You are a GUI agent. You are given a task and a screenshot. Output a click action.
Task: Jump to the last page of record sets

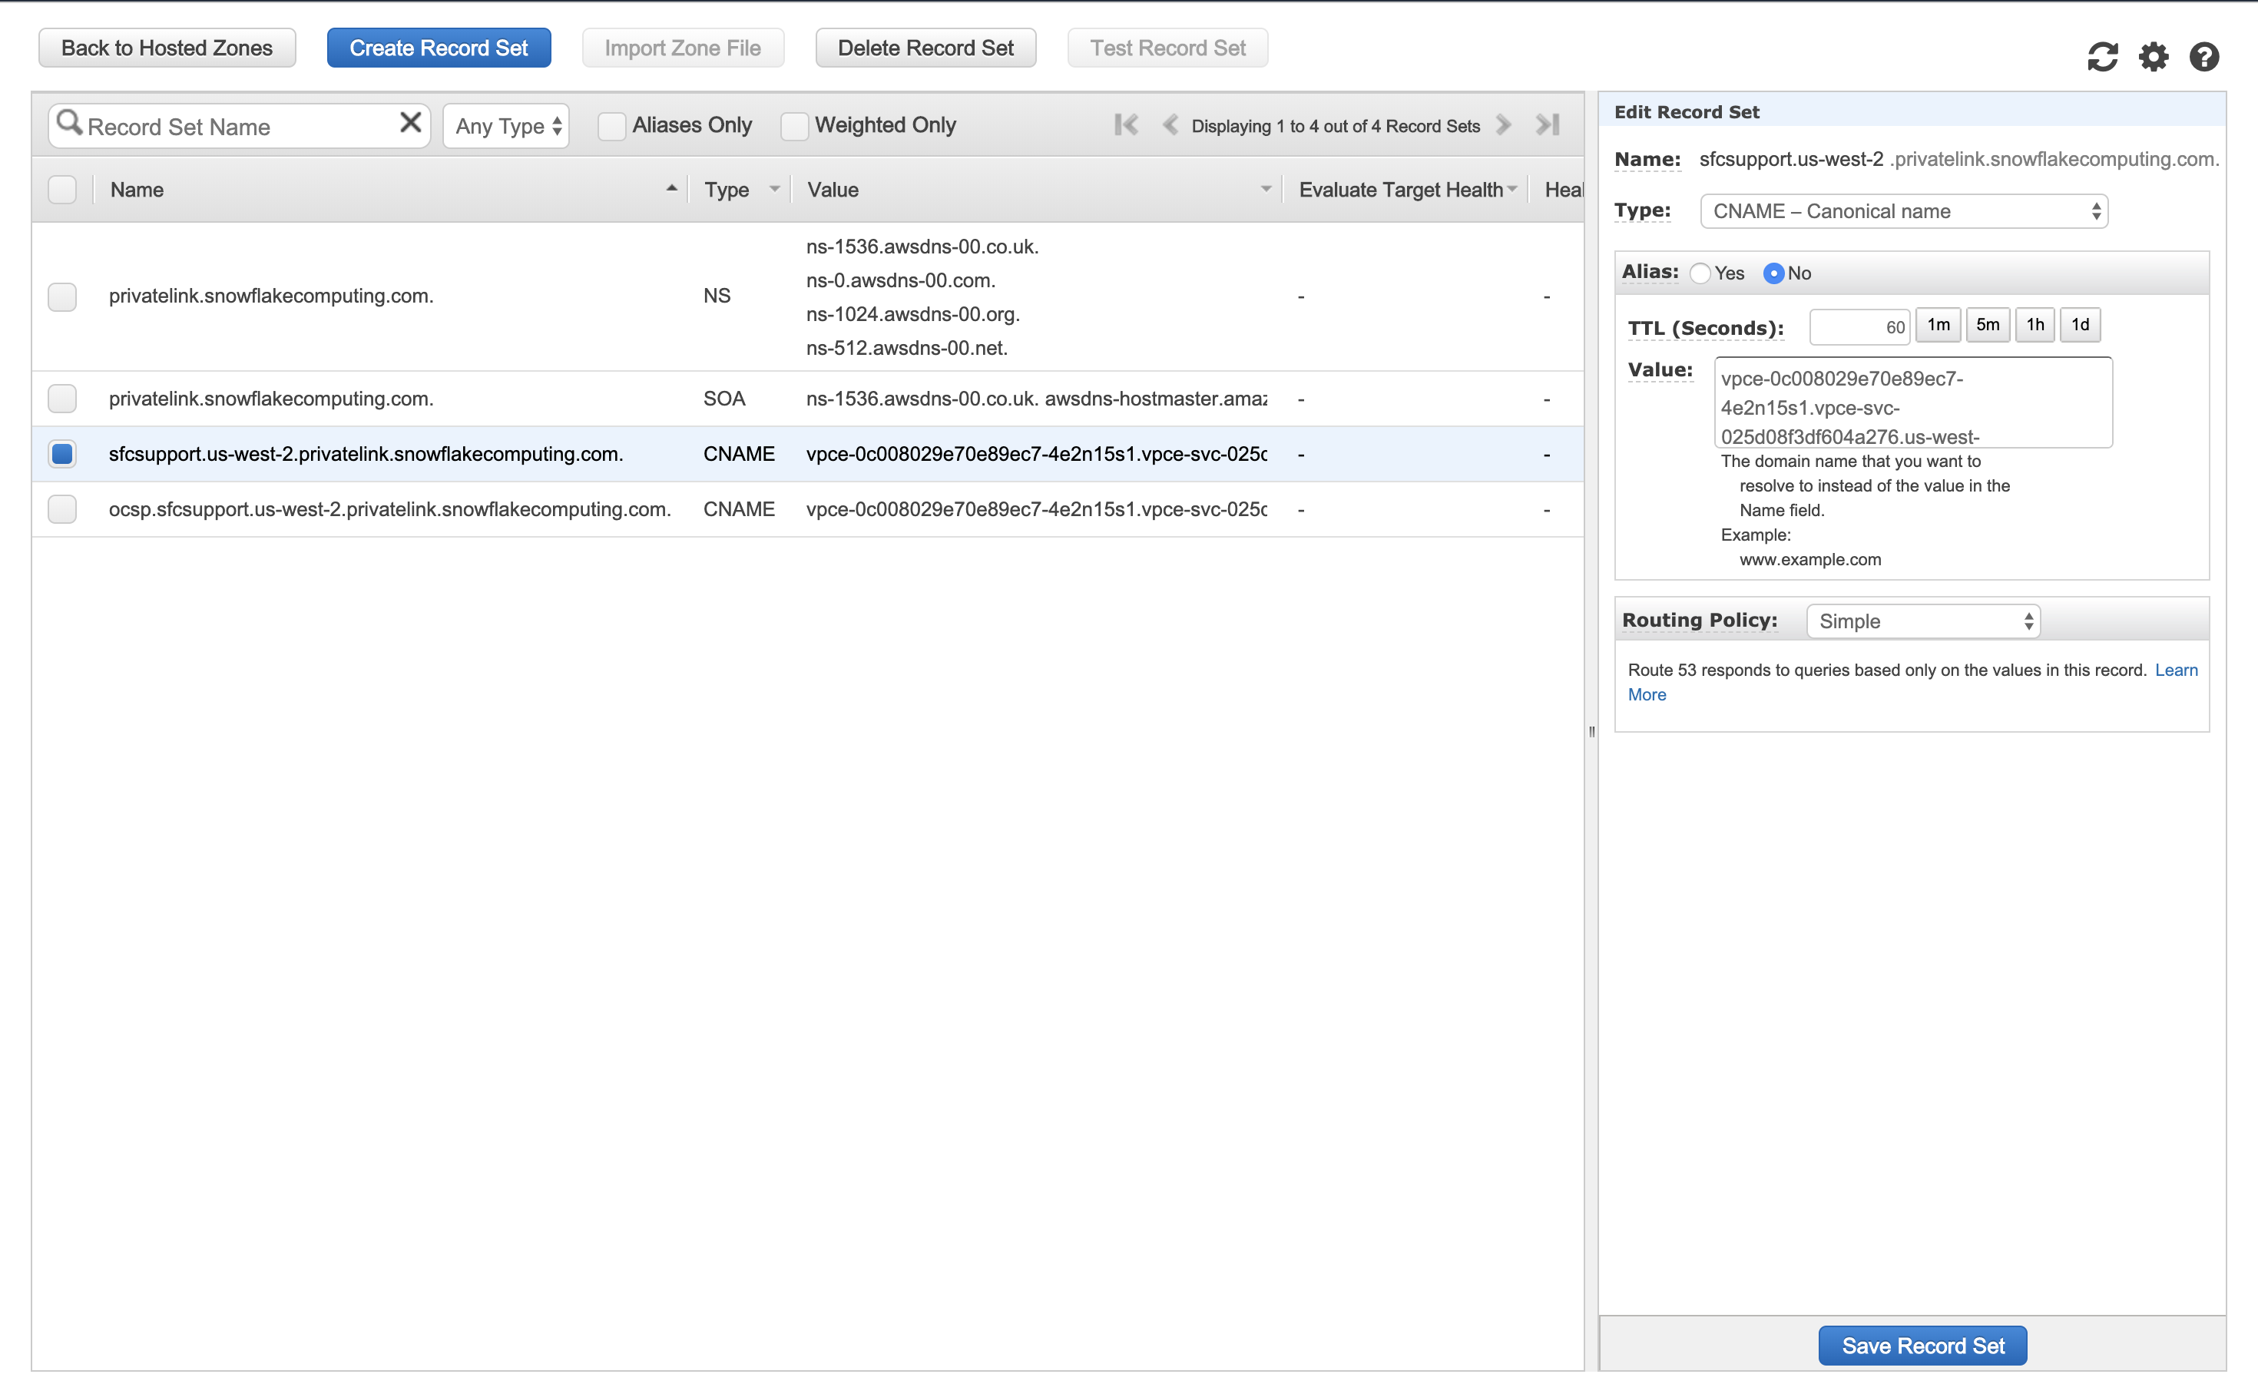pyautogui.click(x=1547, y=125)
